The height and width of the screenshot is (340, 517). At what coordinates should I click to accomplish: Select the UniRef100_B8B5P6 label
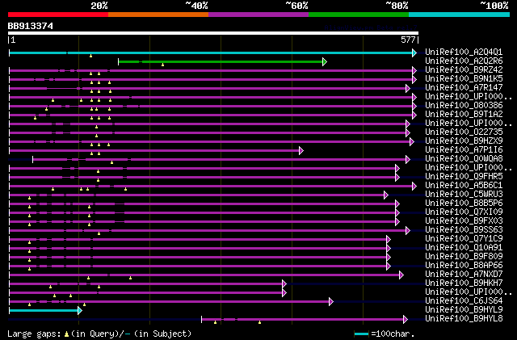tap(464, 204)
